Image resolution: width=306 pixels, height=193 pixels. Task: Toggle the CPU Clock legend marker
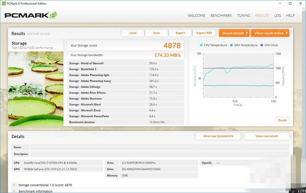pos(262,45)
